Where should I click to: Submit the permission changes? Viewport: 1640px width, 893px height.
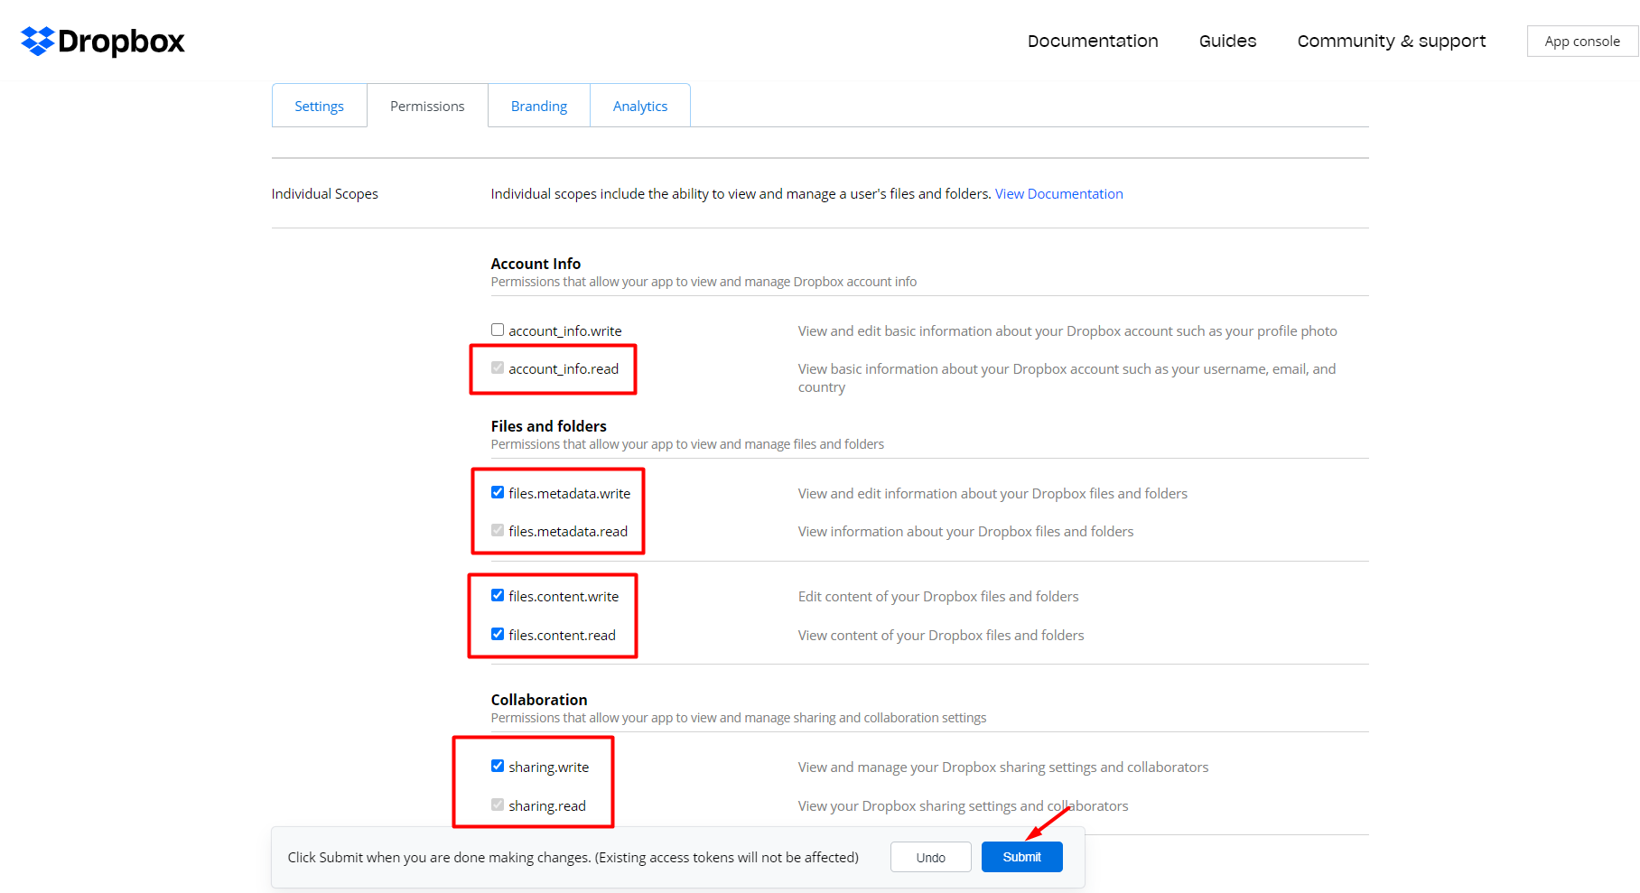(x=1021, y=856)
